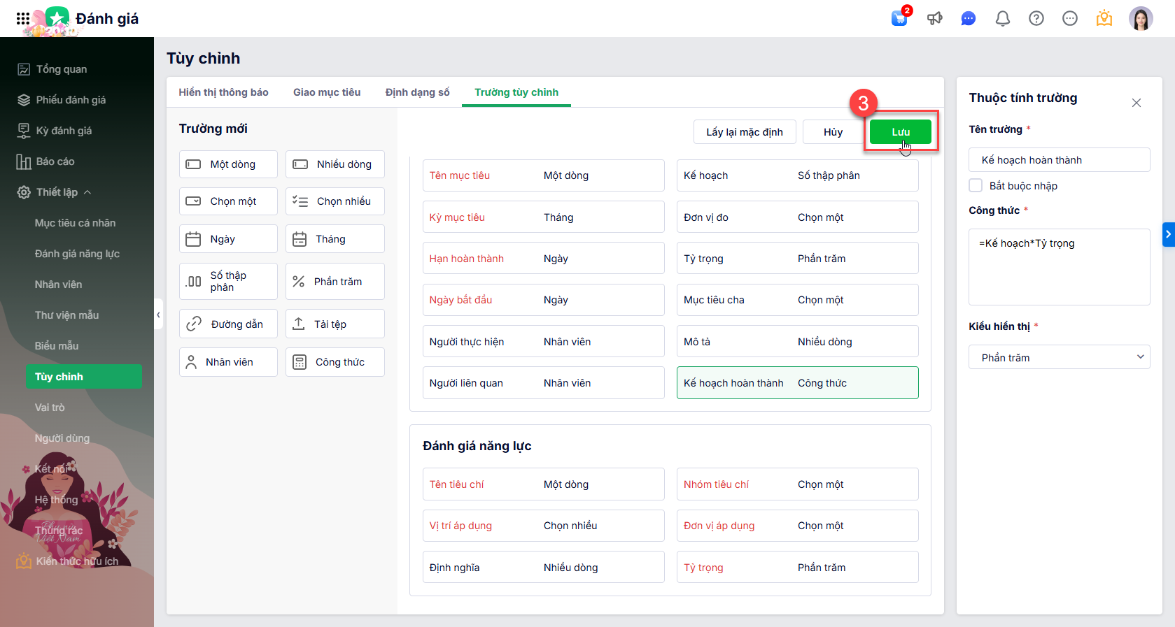The width and height of the screenshot is (1175, 627).
Task: Open the app launcher grid icon
Action: 23,19
